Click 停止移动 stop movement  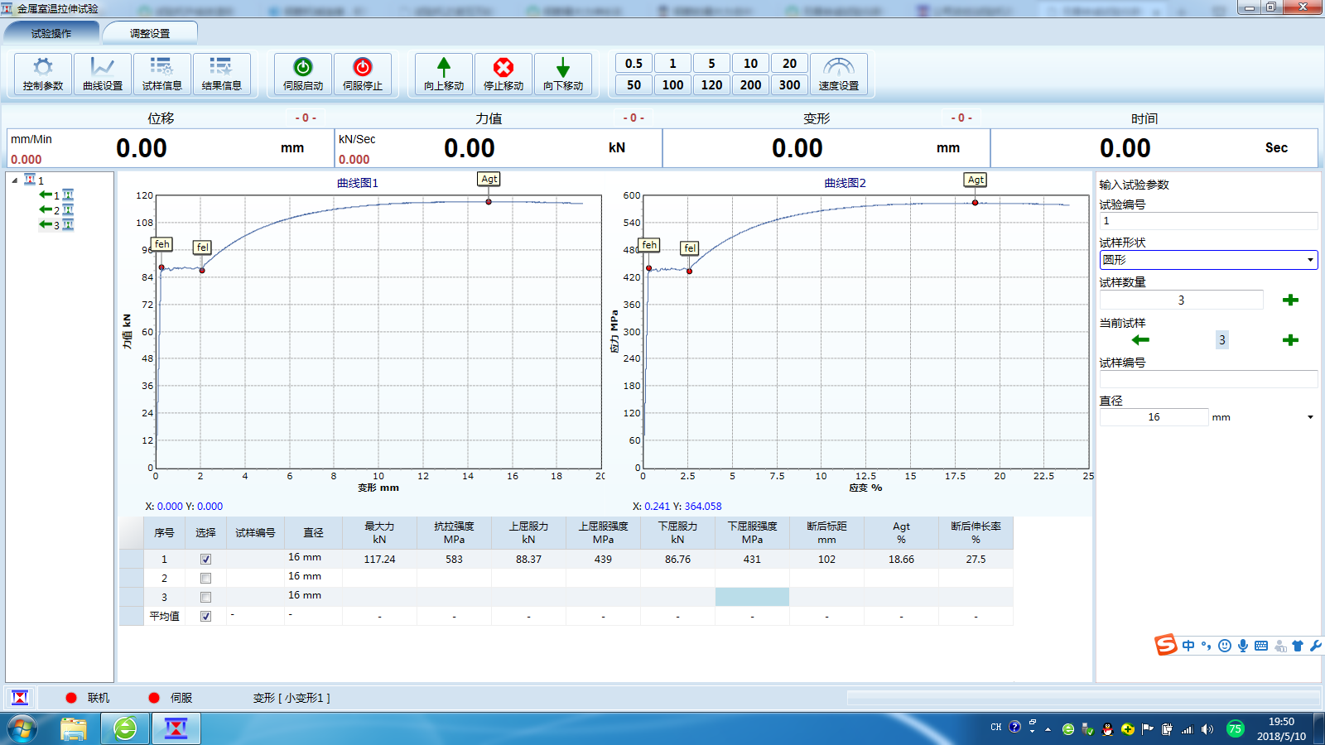tap(503, 74)
